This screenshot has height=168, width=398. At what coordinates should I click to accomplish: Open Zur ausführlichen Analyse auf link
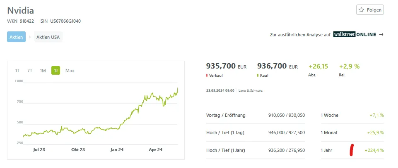coord(300,35)
